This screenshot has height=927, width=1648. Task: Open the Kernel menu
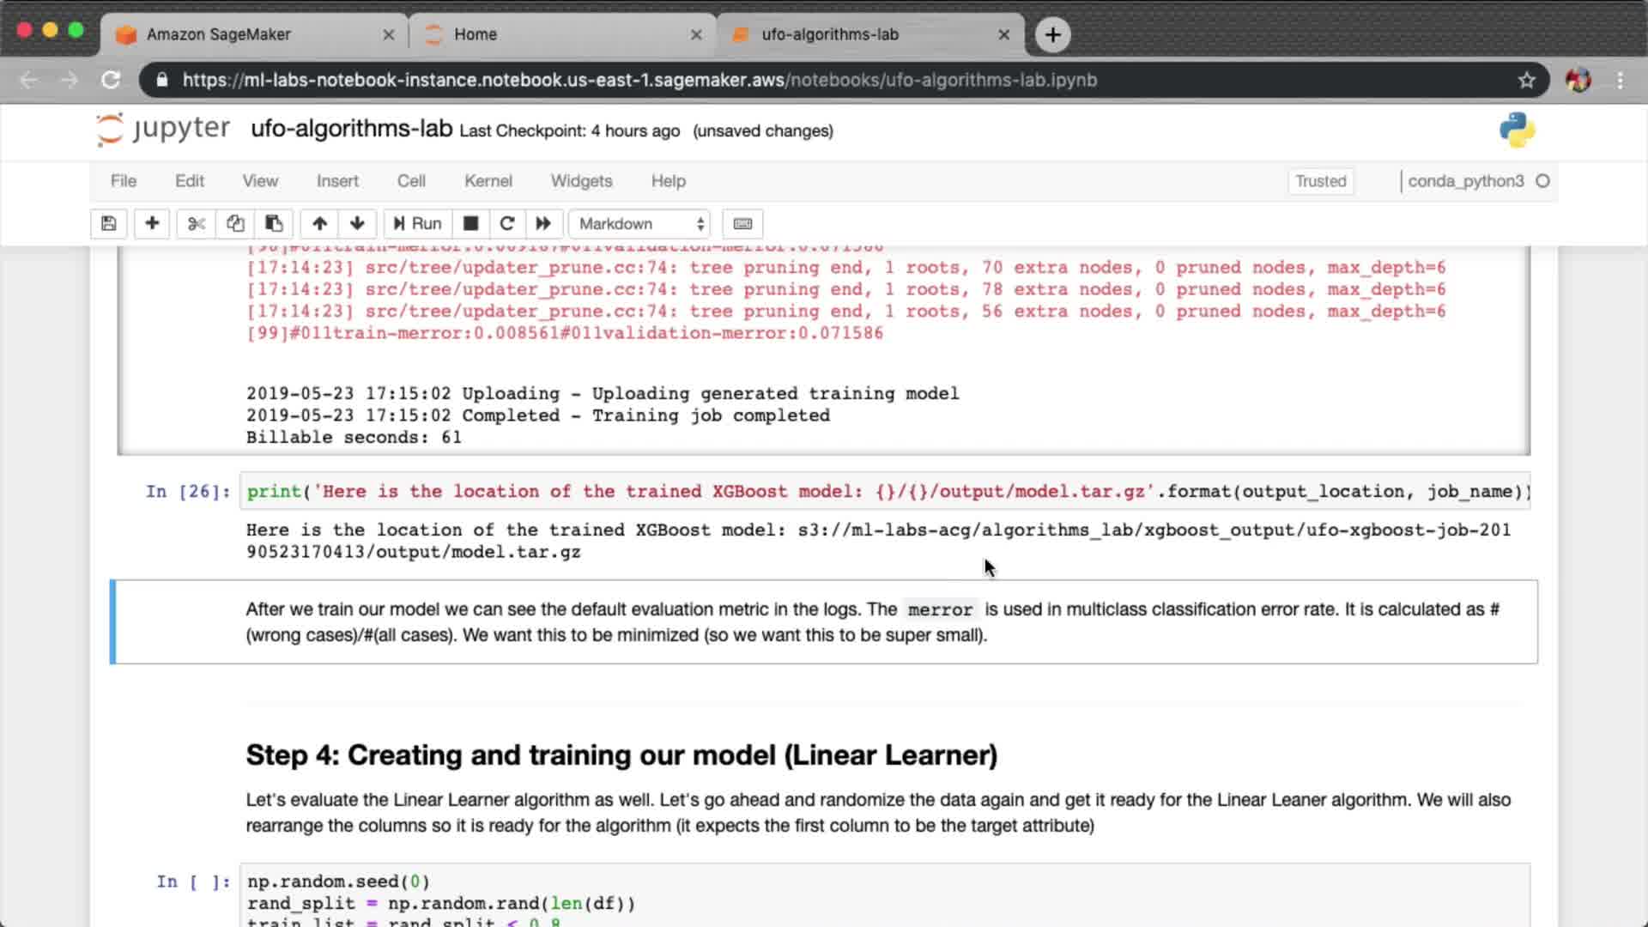tap(488, 181)
